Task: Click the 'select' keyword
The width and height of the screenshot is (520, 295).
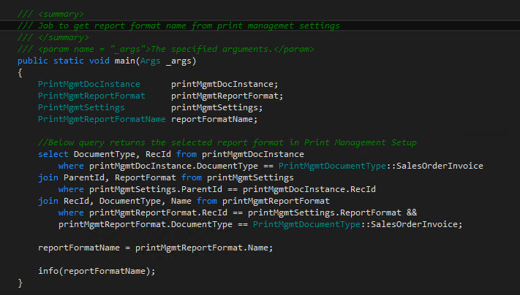Action: [x=53, y=154]
